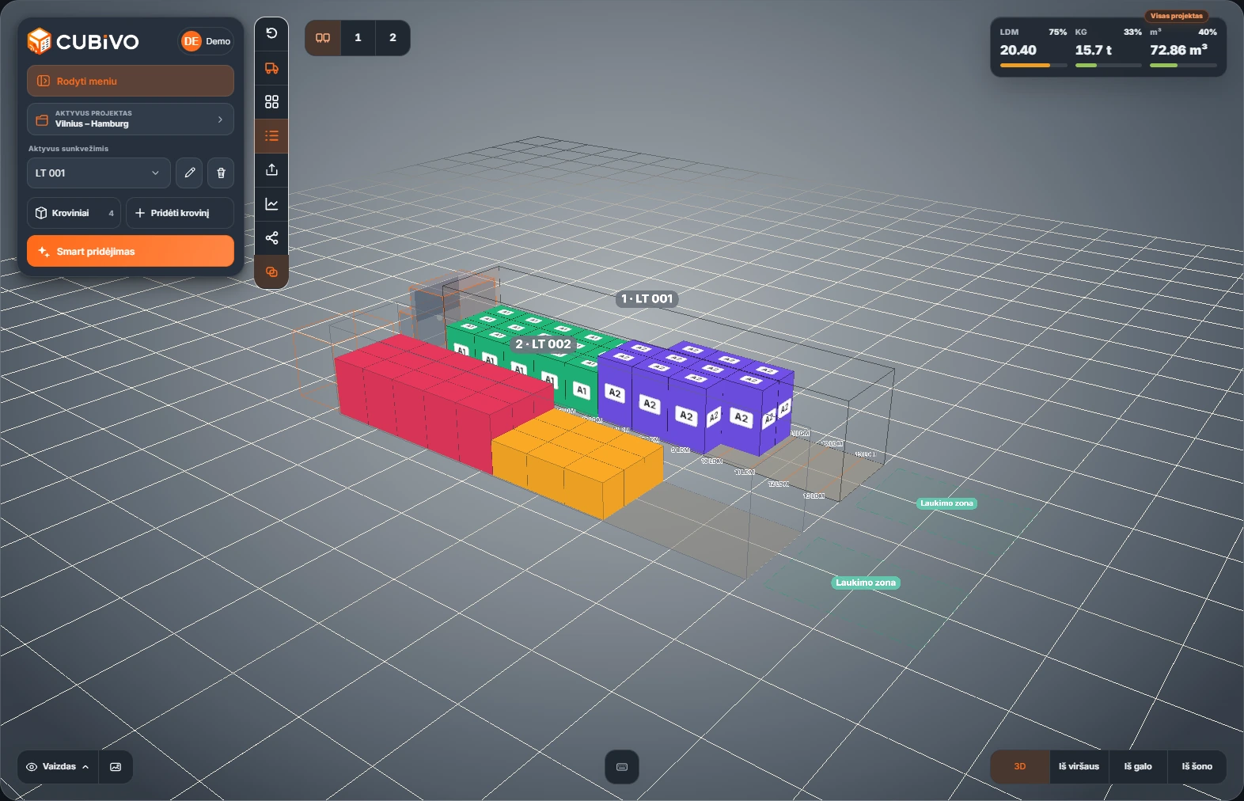This screenshot has width=1244, height=801.
Task: Switch to truck tab 2
Action: point(393,37)
